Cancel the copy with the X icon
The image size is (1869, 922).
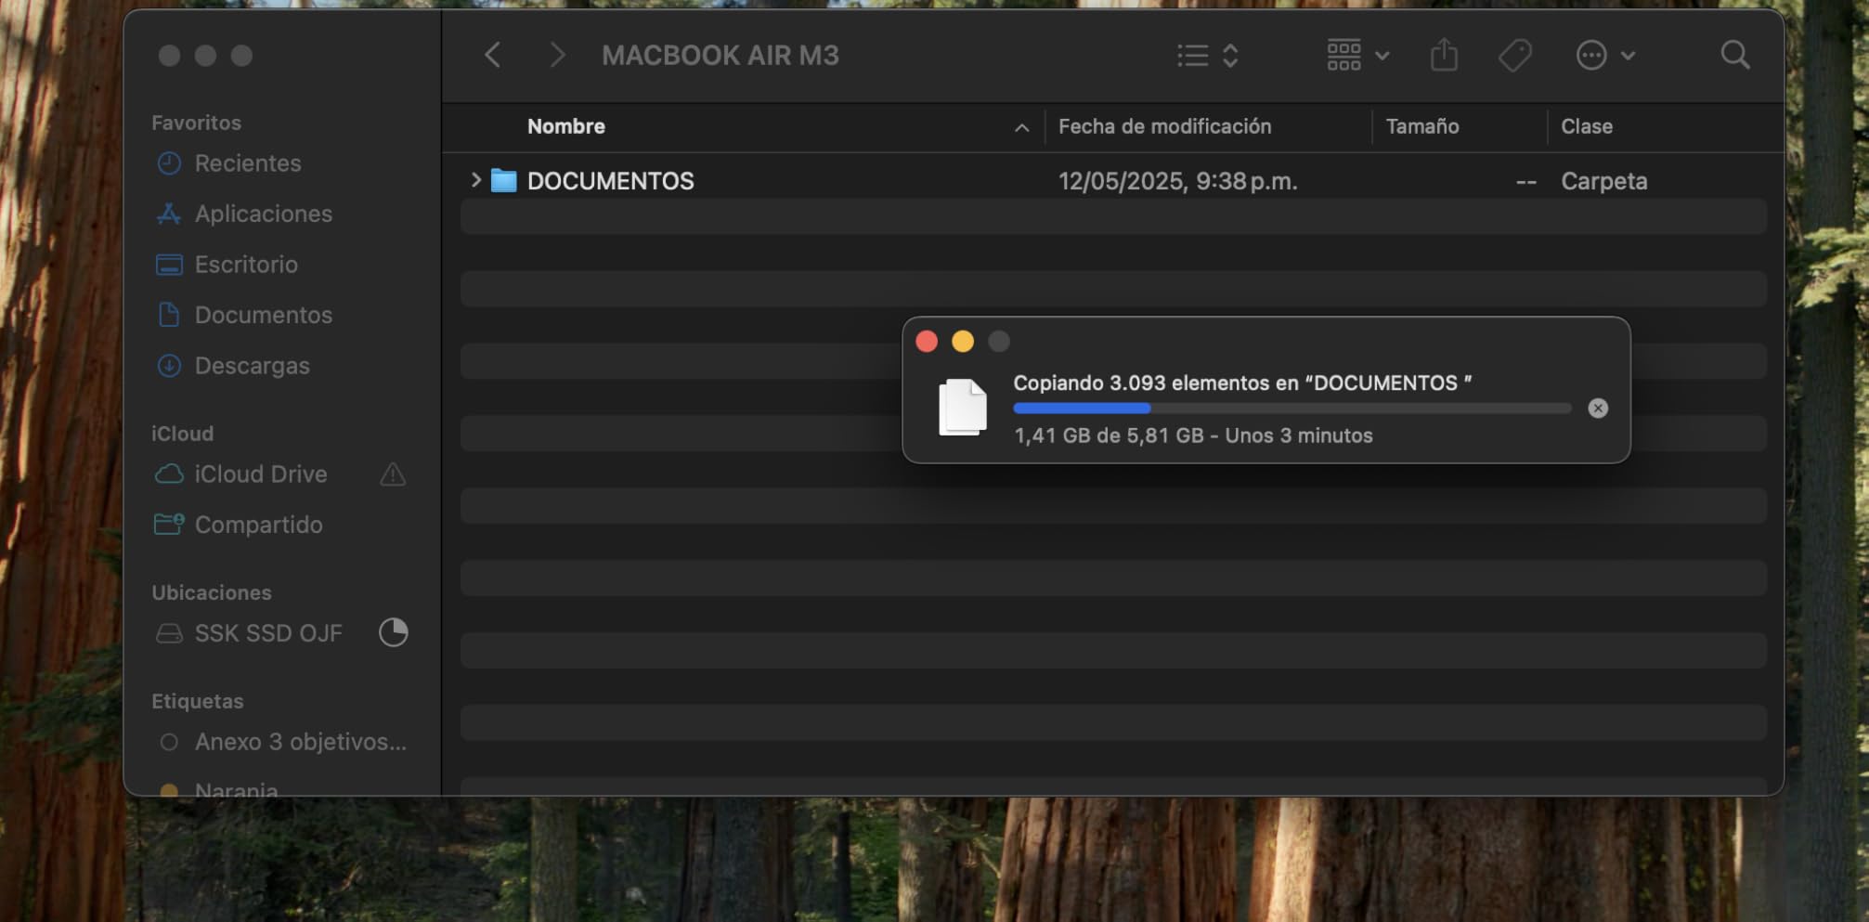tap(1597, 409)
